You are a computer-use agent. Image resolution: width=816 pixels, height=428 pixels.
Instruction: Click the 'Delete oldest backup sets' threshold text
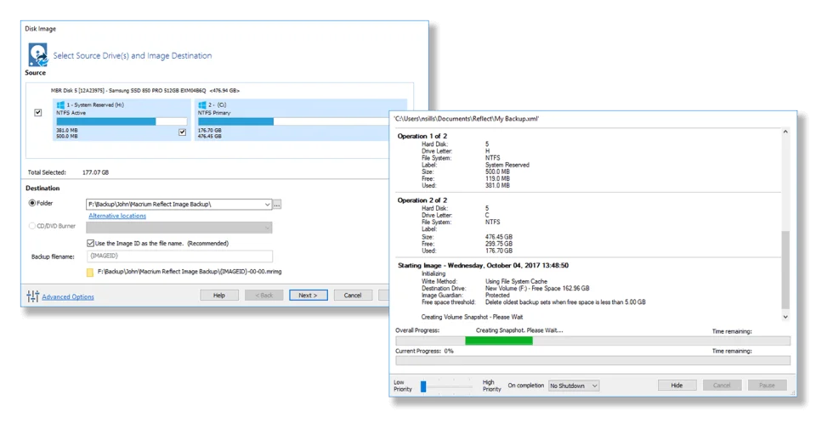(565, 302)
